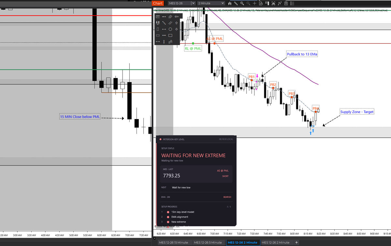Select the left-pointing price marker tool
The width and height of the screenshot is (391, 246).
click(x=176, y=17)
